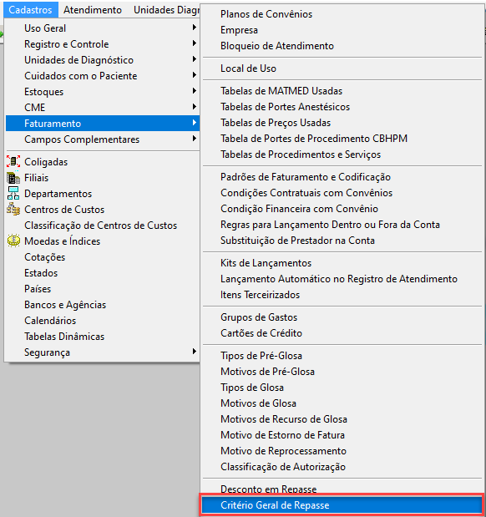Expand the Estoques submenu arrow
This screenshot has height=517, width=486.
(195, 91)
